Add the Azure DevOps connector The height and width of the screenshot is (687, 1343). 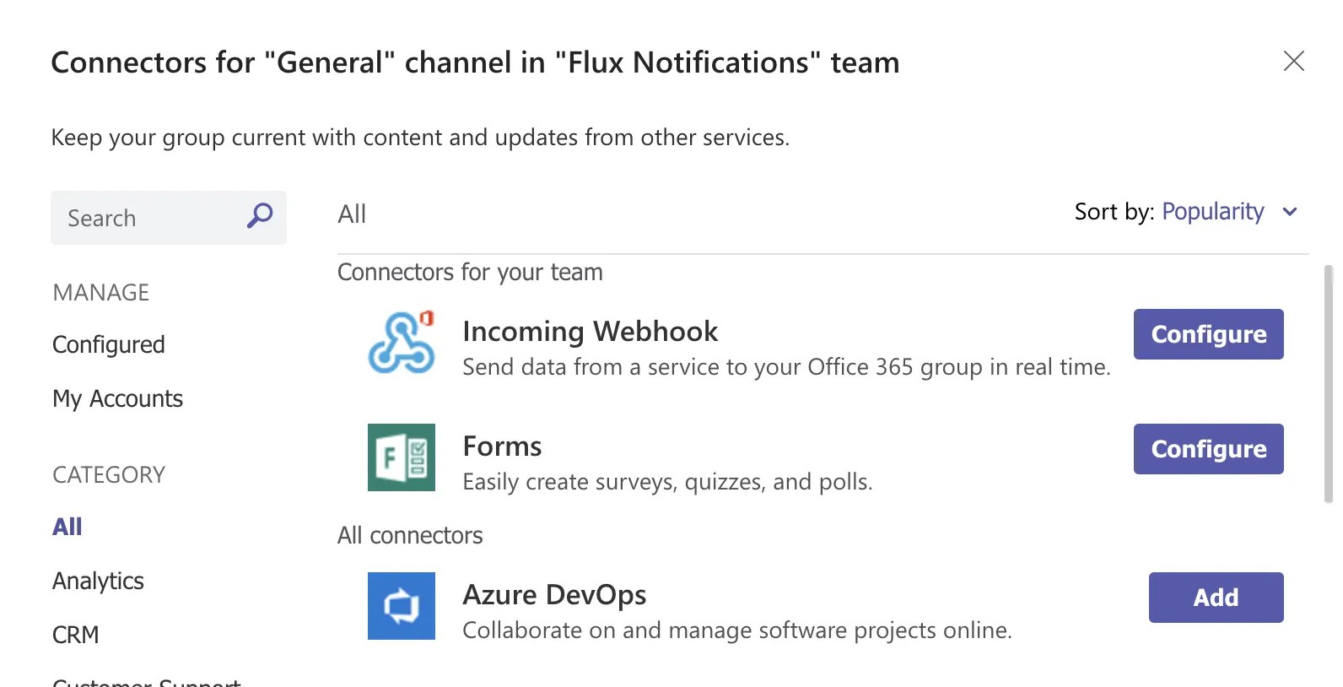click(x=1216, y=598)
